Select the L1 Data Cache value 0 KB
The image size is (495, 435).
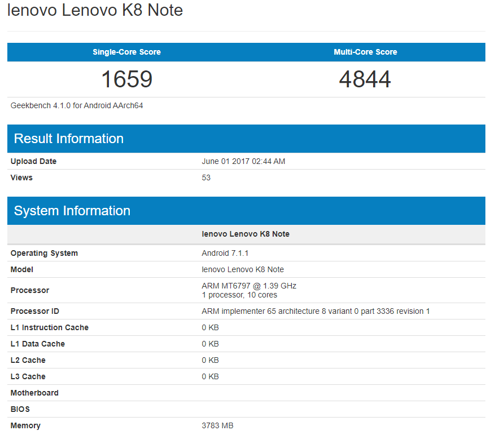pos(211,344)
